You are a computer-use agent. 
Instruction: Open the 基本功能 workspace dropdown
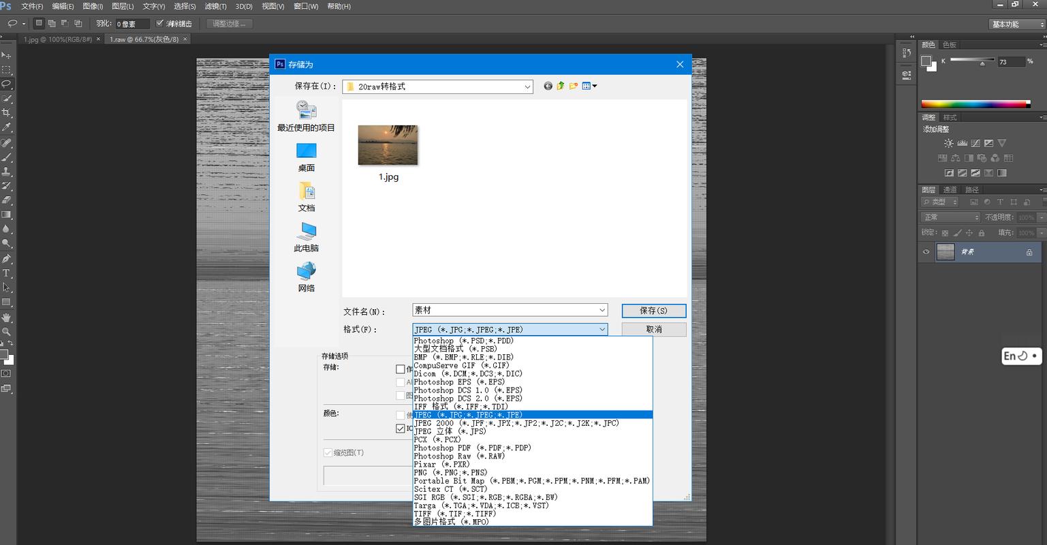1018,24
